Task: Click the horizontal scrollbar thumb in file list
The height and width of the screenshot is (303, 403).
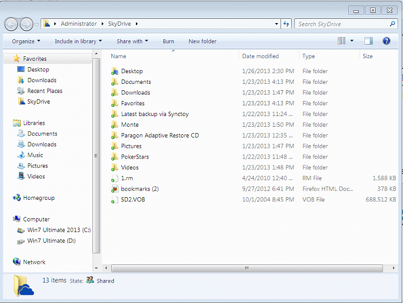Action: pos(247,268)
